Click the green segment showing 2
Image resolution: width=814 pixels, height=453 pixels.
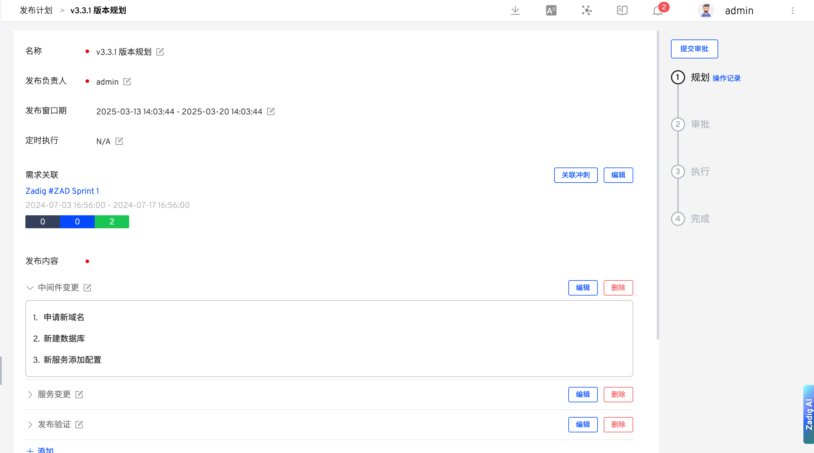(x=112, y=221)
